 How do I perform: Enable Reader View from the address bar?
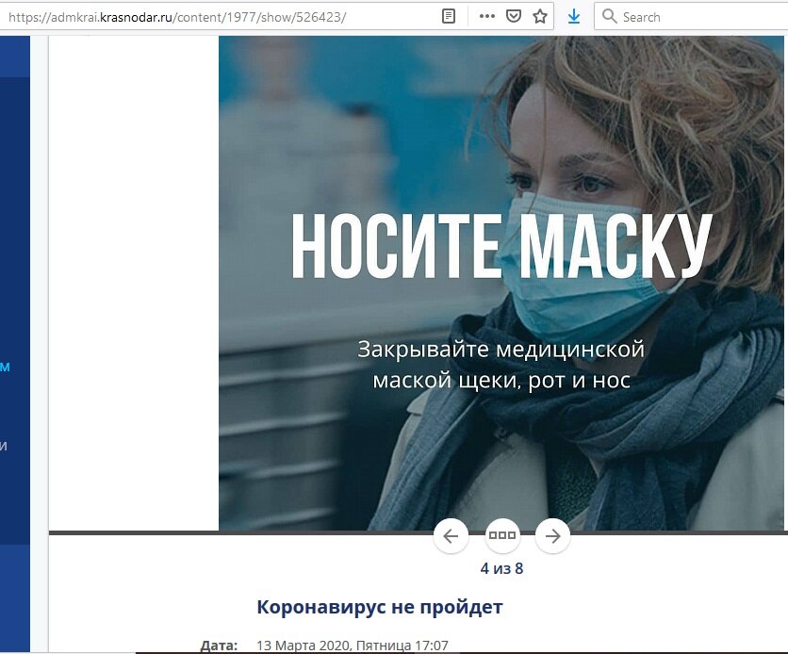(x=447, y=15)
